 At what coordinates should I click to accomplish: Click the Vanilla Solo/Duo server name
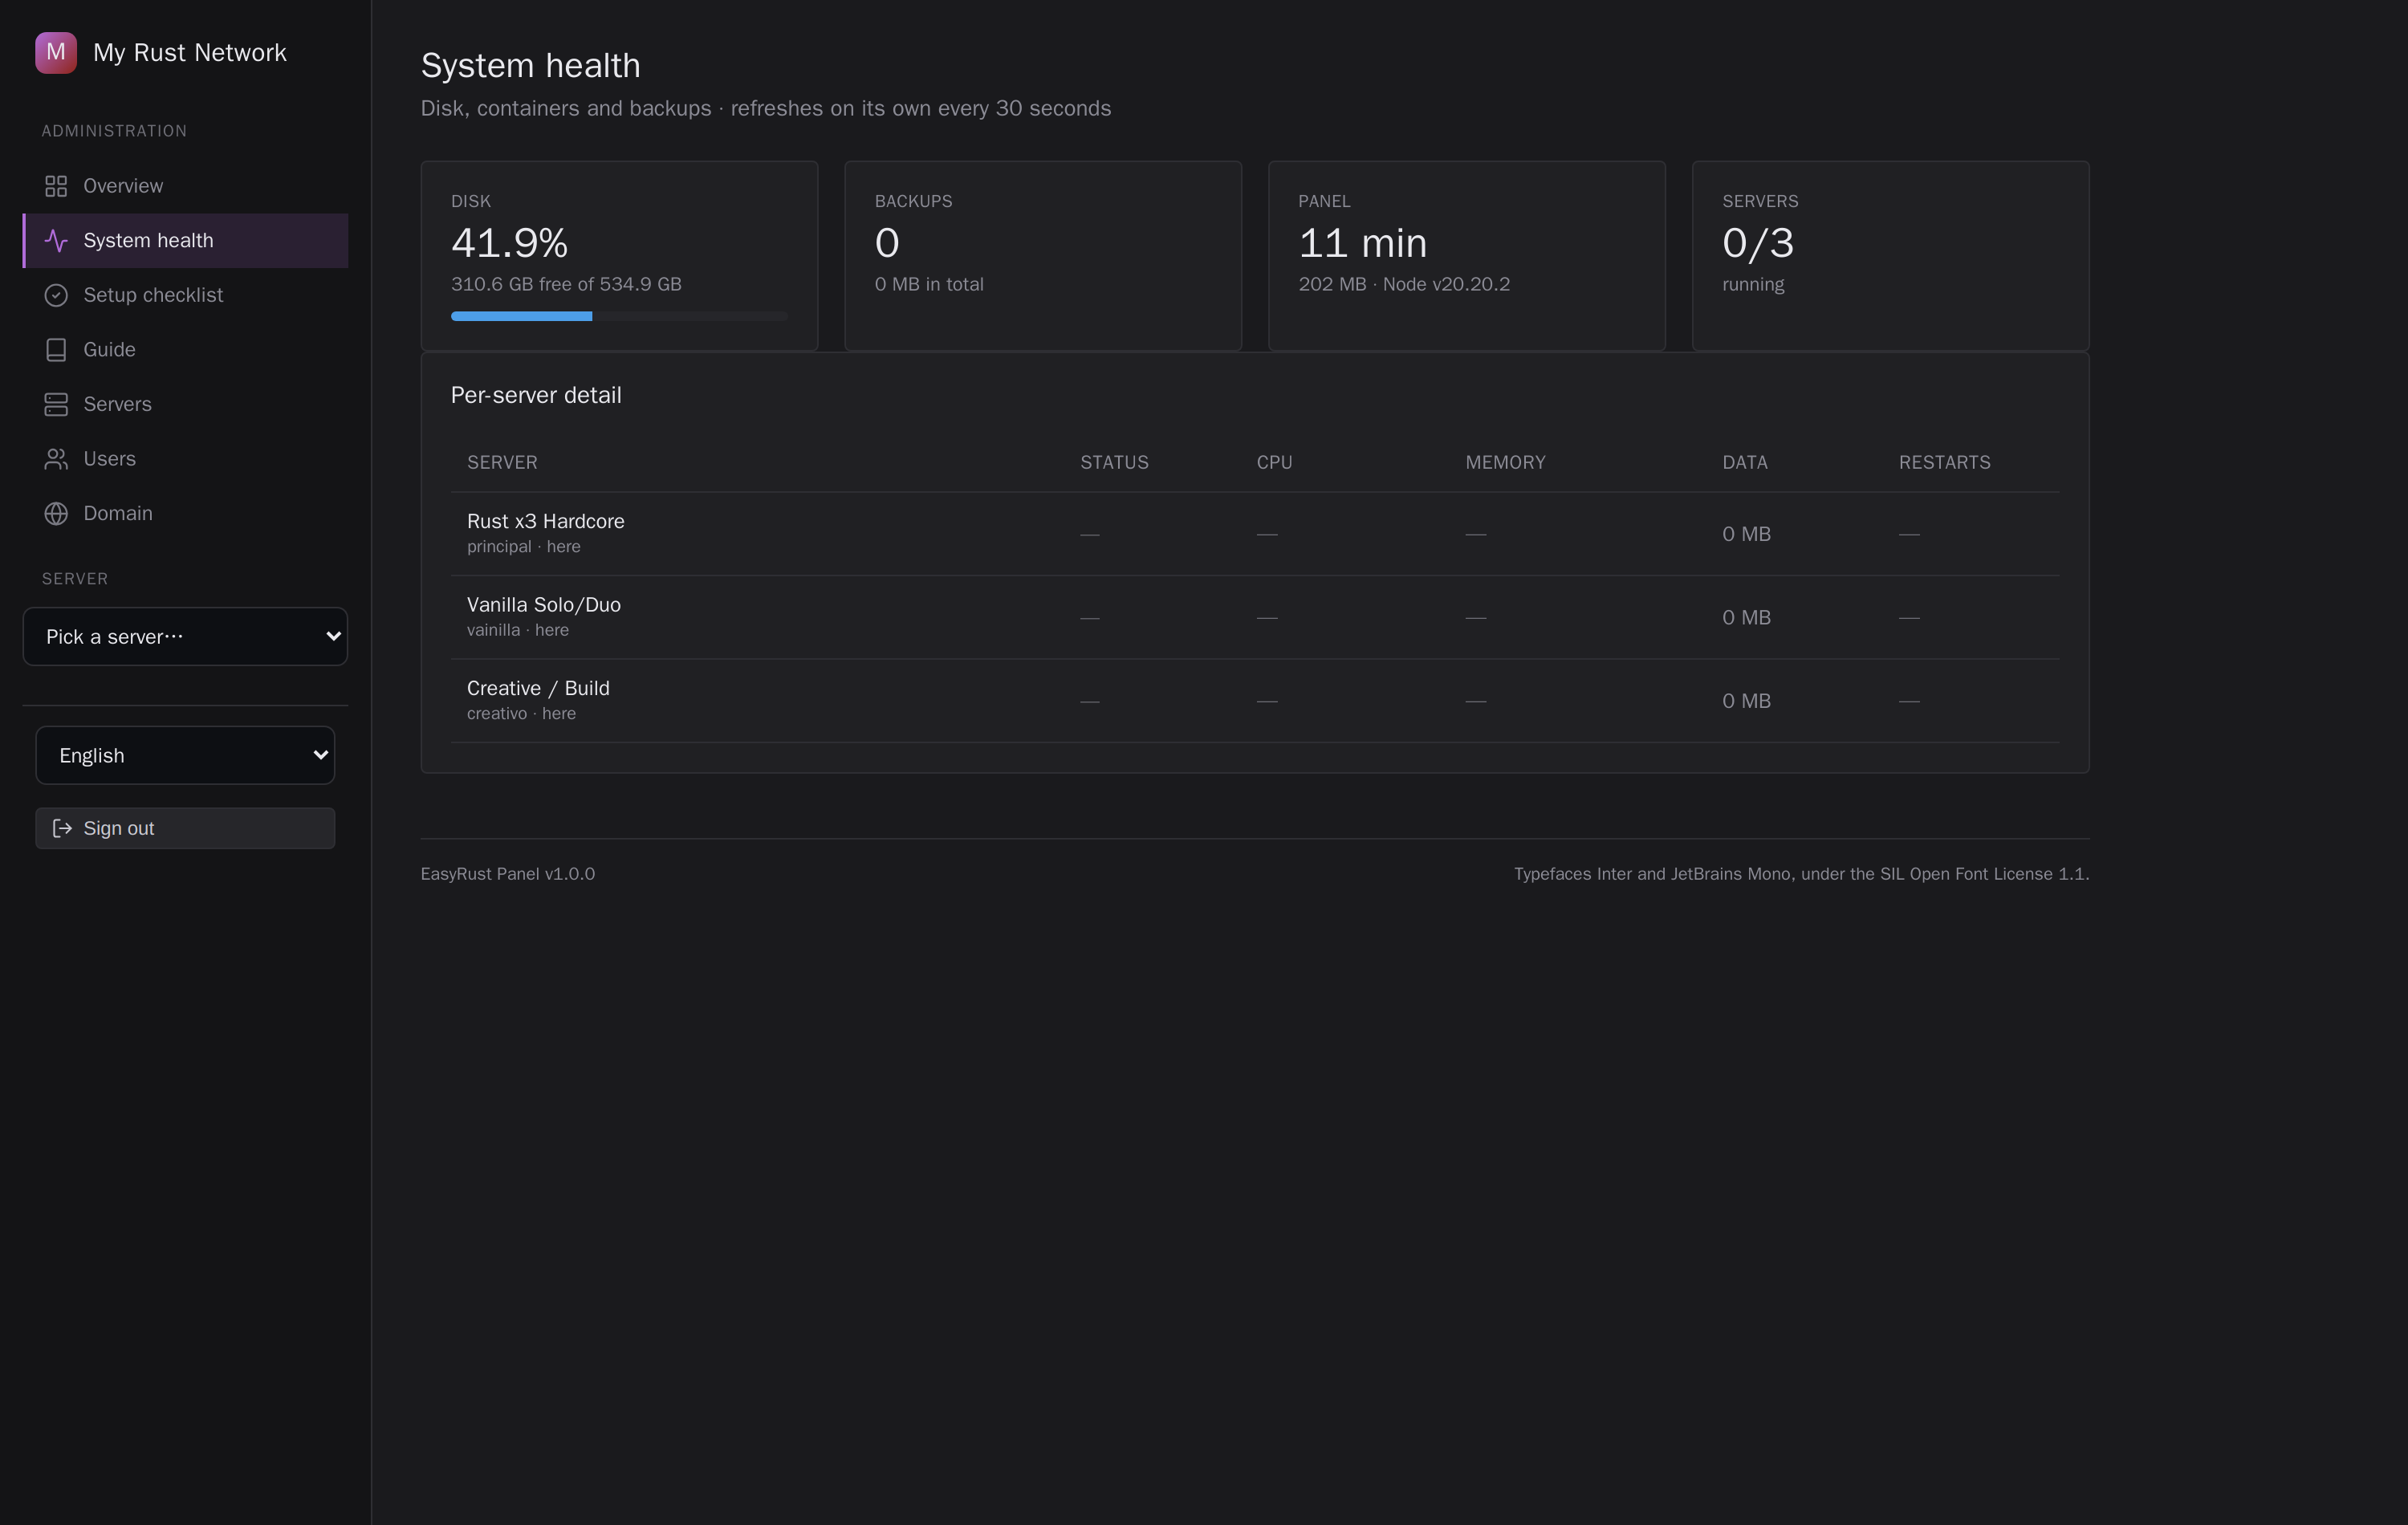[x=544, y=605]
